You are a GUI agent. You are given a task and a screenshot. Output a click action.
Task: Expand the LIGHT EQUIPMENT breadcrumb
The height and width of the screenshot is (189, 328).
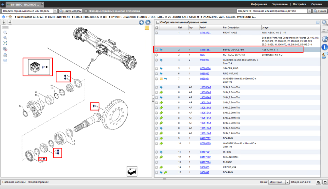click(x=46, y=17)
